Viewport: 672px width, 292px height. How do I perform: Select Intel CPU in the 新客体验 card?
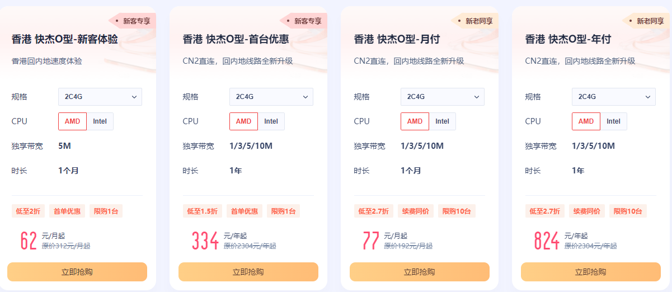pyautogui.click(x=100, y=121)
